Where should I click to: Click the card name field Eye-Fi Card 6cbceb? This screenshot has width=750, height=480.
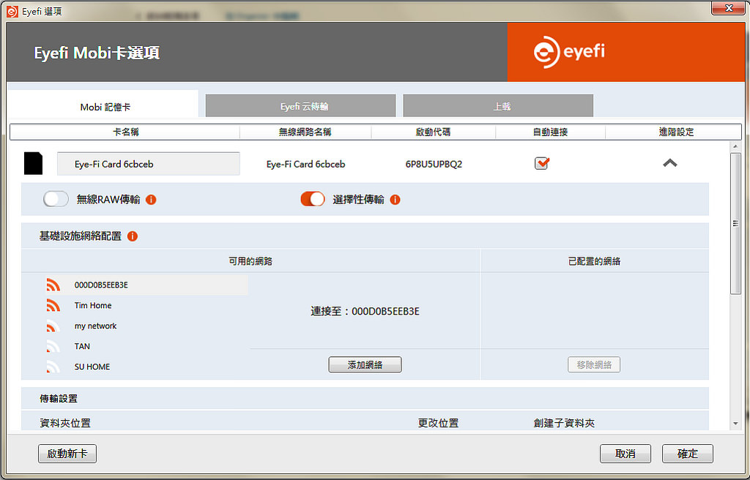(149, 164)
